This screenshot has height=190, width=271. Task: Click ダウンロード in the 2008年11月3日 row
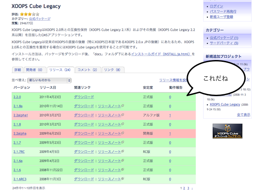point(84,180)
